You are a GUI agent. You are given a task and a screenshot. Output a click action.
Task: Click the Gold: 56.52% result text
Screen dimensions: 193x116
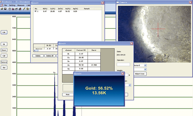point(99,88)
